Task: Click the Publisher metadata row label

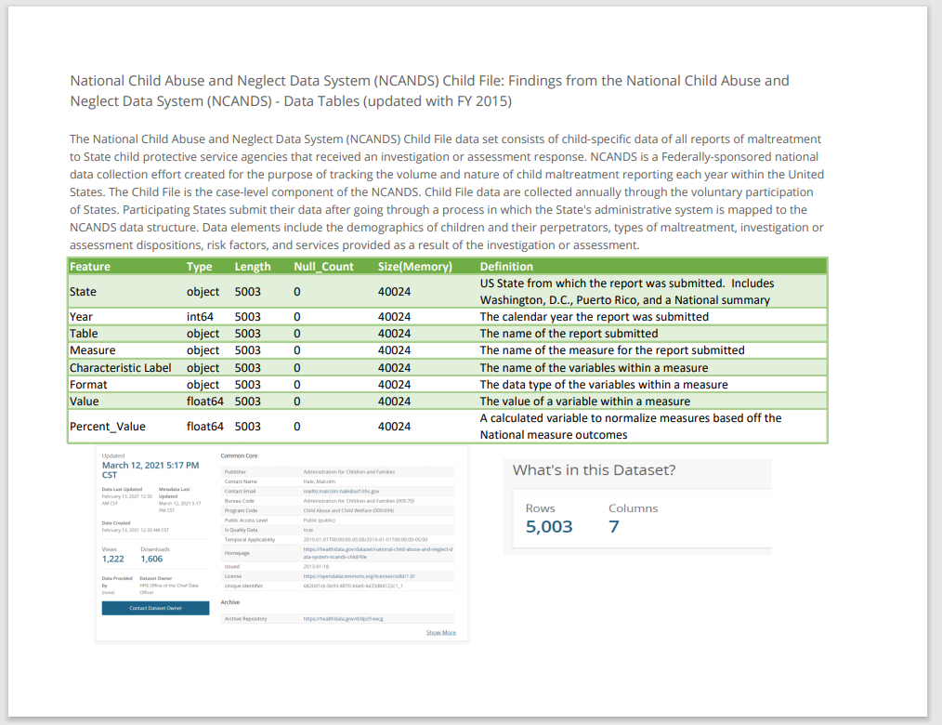Action: pyautogui.click(x=236, y=472)
